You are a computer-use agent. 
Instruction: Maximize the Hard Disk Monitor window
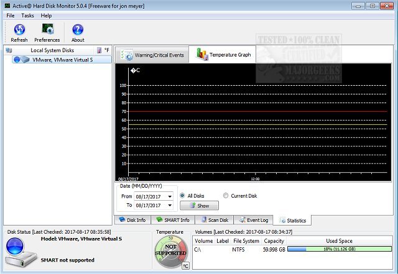click(373, 6)
